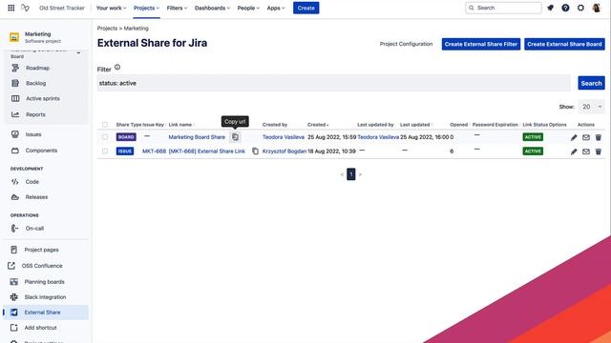The width and height of the screenshot is (611, 343).
Task: Click Create External Share Filter button
Action: coord(481,44)
